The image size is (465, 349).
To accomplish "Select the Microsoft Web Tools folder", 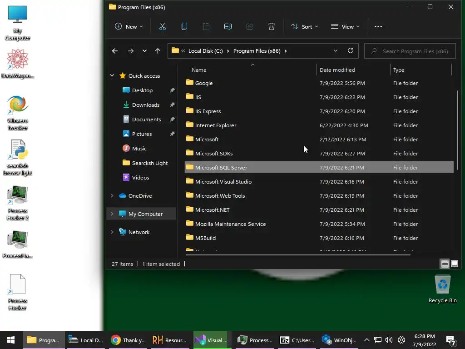I will coord(319,195).
